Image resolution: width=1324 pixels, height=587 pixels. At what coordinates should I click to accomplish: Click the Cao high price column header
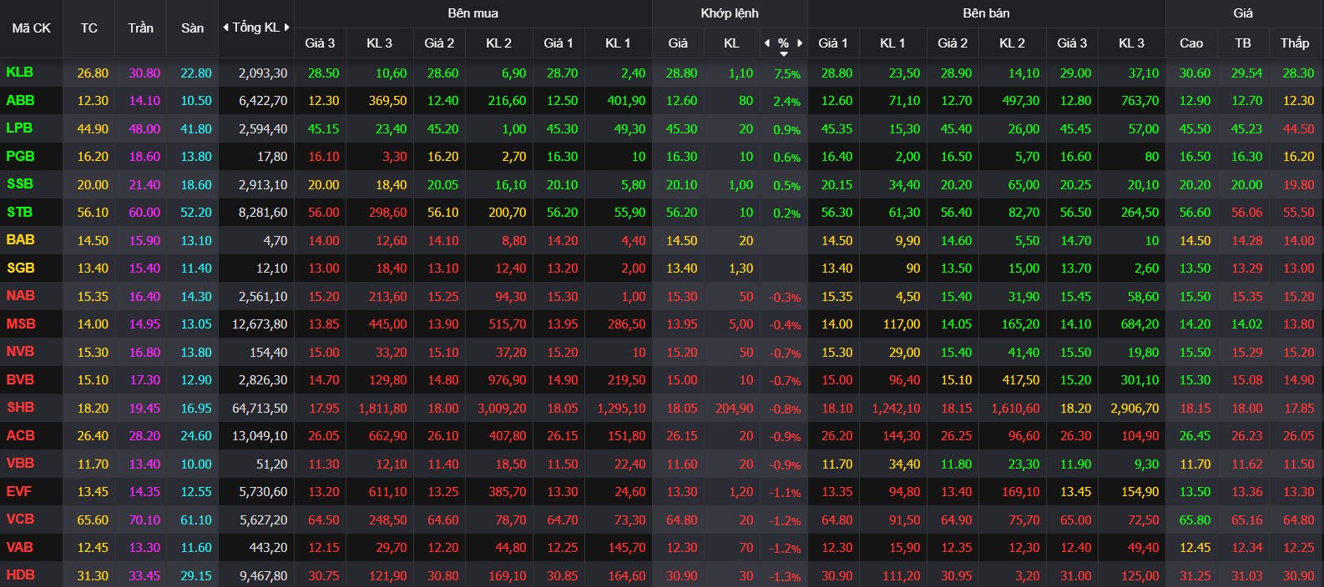[1191, 43]
